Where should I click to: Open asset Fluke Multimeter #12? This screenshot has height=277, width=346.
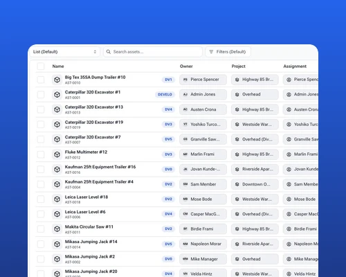click(86, 152)
